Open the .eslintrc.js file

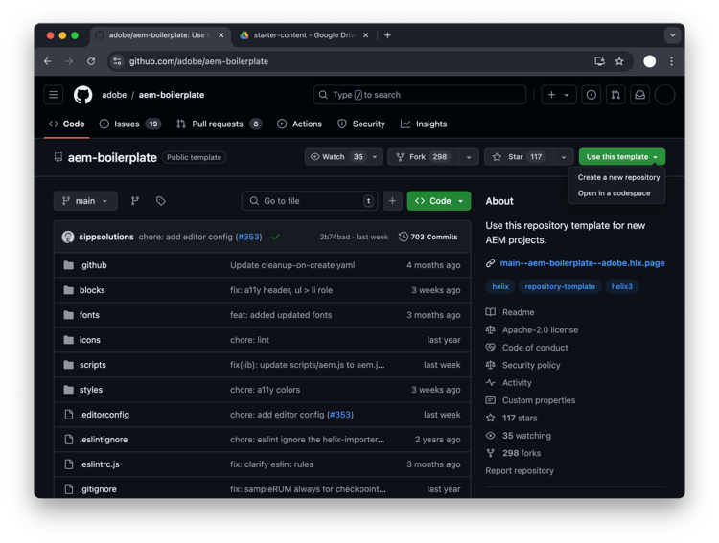pos(99,464)
